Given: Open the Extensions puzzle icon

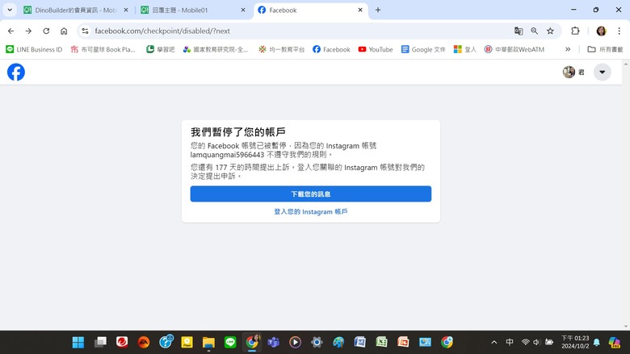Looking at the screenshot, I should coord(575,31).
